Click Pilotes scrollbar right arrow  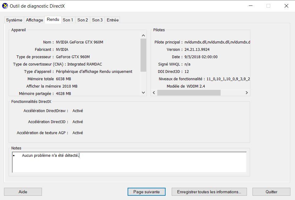(247, 93)
